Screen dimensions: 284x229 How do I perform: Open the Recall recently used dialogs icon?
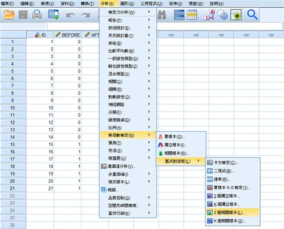click(x=53, y=15)
